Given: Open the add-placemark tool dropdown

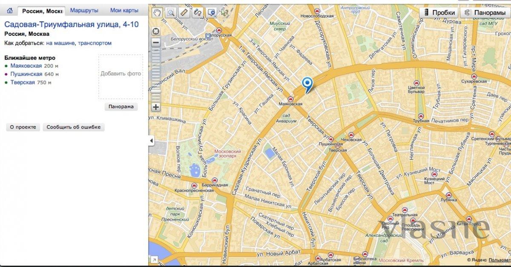Looking at the screenshot, I should (211, 13).
